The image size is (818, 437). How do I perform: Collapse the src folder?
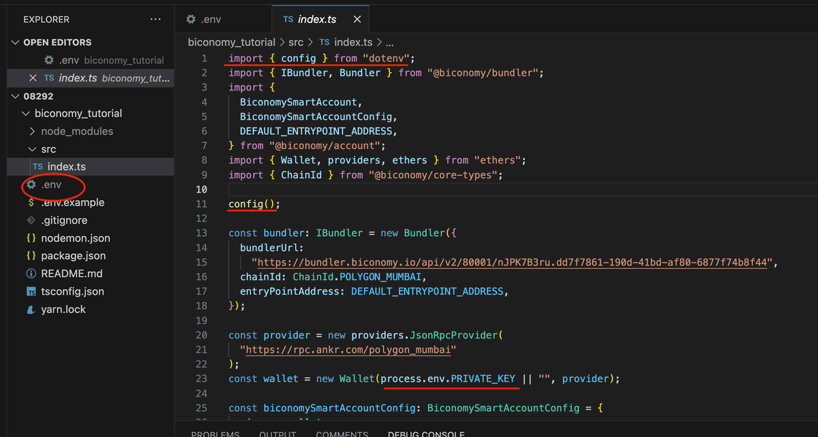pyautogui.click(x=32, y=149)
